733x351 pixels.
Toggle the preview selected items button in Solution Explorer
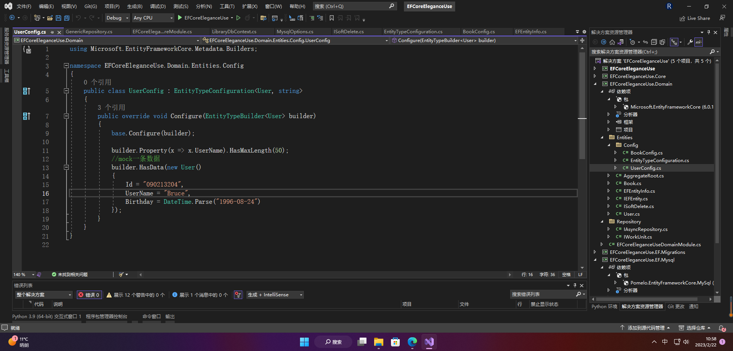[x=699, y=42]
